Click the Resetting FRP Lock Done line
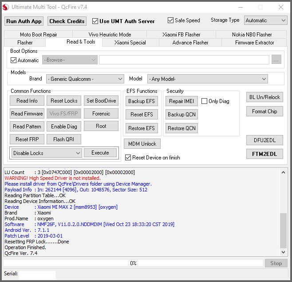Image resolution: width=292 pixels, height=282 pixels. [37, 242]
